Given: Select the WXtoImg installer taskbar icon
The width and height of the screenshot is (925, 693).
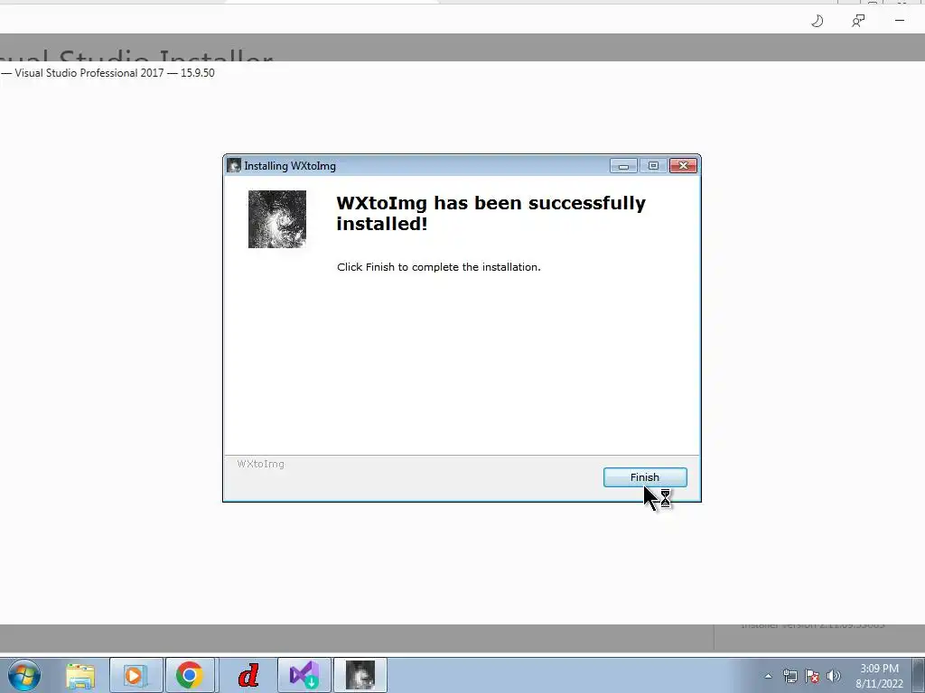Looking at the screenshot, I should [x=360, y=675].
